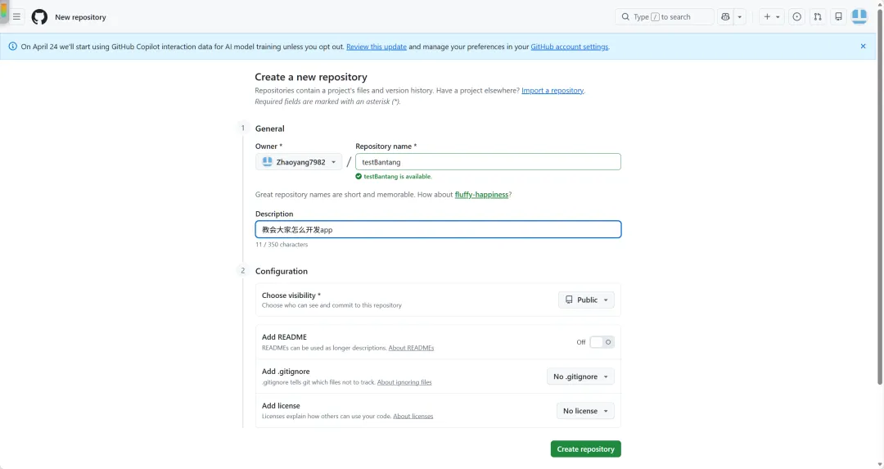This screenshot has width=884, height=469.
Task: Focus the Type / to search box
Action: (665, 16)
